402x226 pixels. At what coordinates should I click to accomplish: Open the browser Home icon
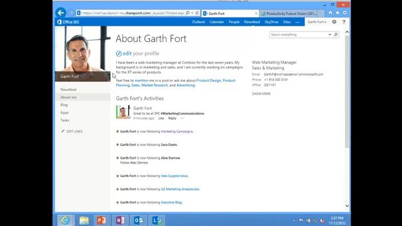330,13
